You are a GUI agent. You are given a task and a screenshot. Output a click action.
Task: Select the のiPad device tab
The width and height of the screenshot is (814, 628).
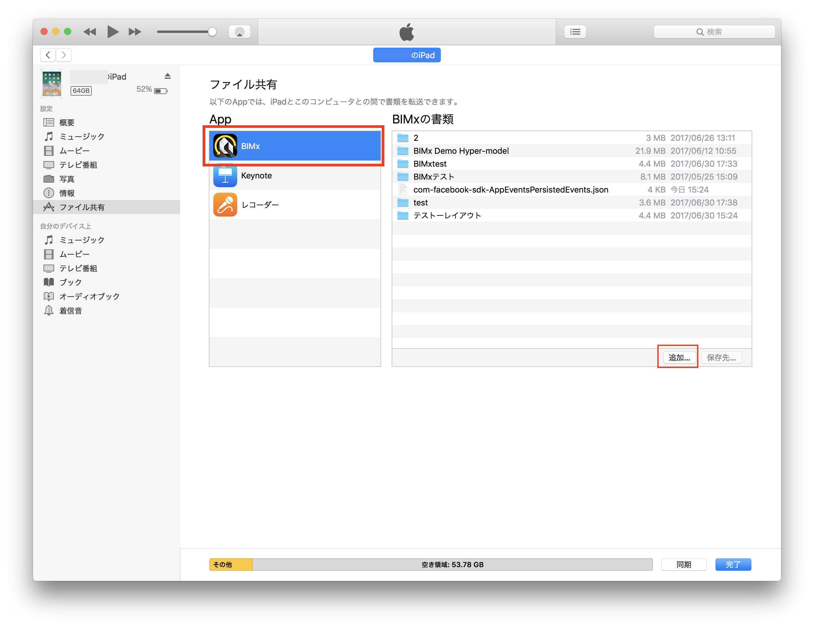407,55
